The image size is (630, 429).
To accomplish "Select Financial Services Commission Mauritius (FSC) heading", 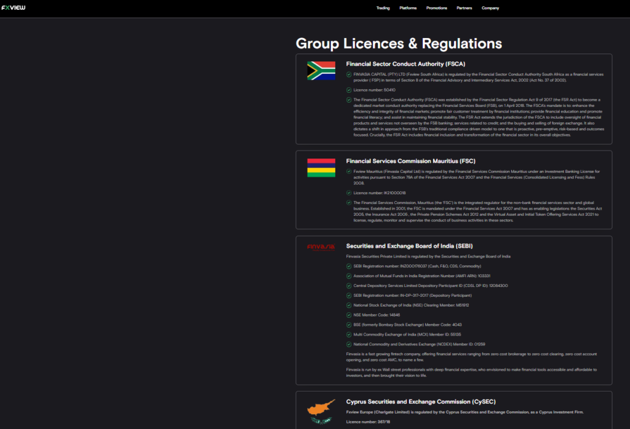I will (410, 161).
